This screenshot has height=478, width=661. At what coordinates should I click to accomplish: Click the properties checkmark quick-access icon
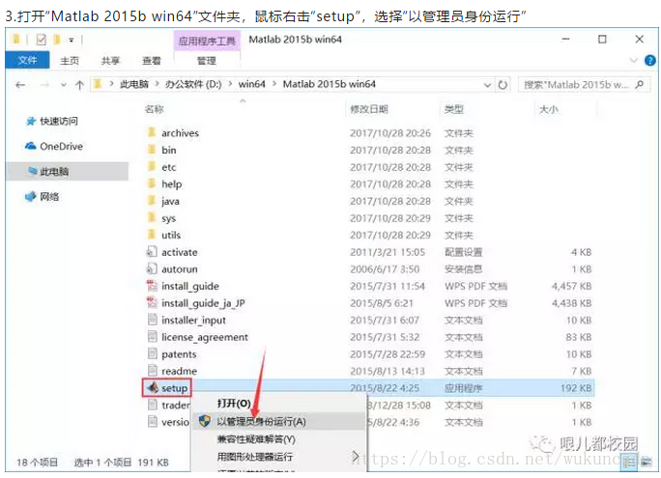[x=41, y=40]
